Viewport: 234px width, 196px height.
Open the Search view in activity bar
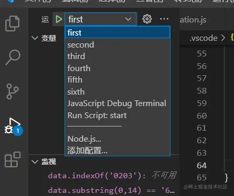13,57
